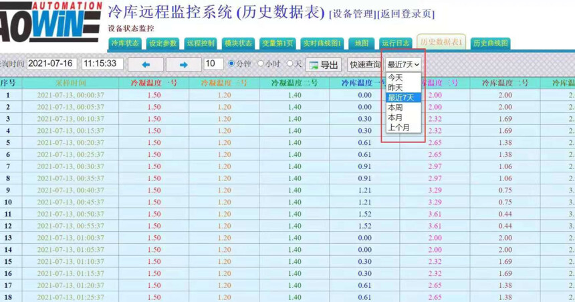The height and width of the screenshot is (302, 575).
Task: Click the right arrow next-page button
Action: [184, 65]
